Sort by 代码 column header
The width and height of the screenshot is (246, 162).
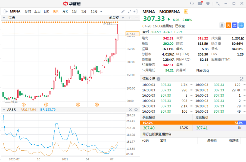145,140
